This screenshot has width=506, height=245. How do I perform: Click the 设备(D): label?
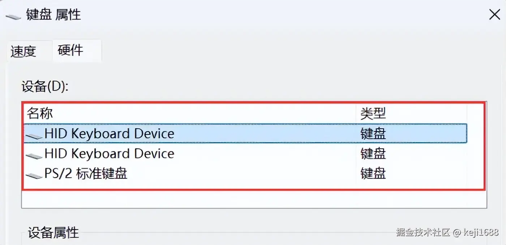44,86
